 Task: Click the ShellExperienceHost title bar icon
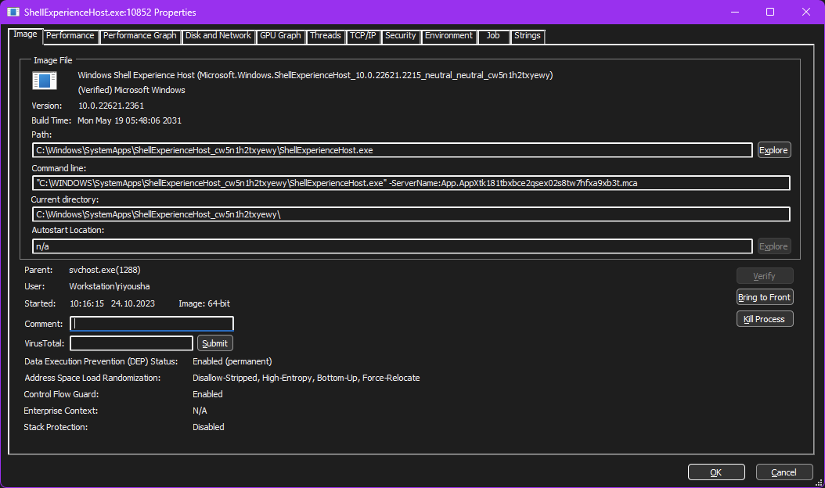13,12
